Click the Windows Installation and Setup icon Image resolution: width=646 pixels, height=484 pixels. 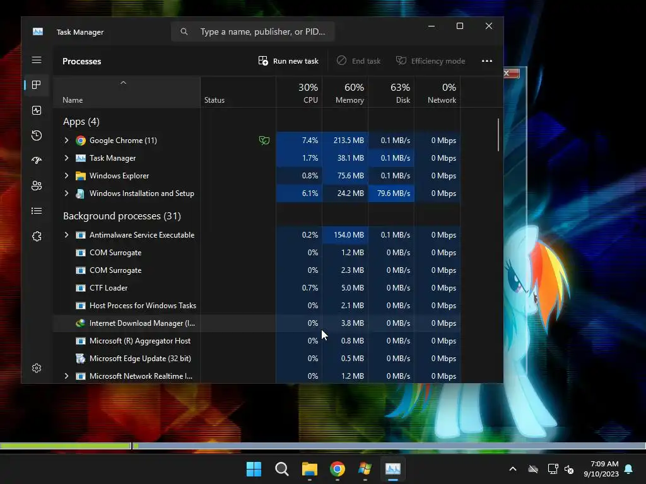pyautogui.click(x=81, y=193)
